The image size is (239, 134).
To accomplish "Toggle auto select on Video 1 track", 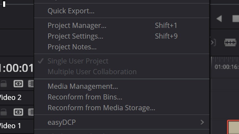I will 18,112.
